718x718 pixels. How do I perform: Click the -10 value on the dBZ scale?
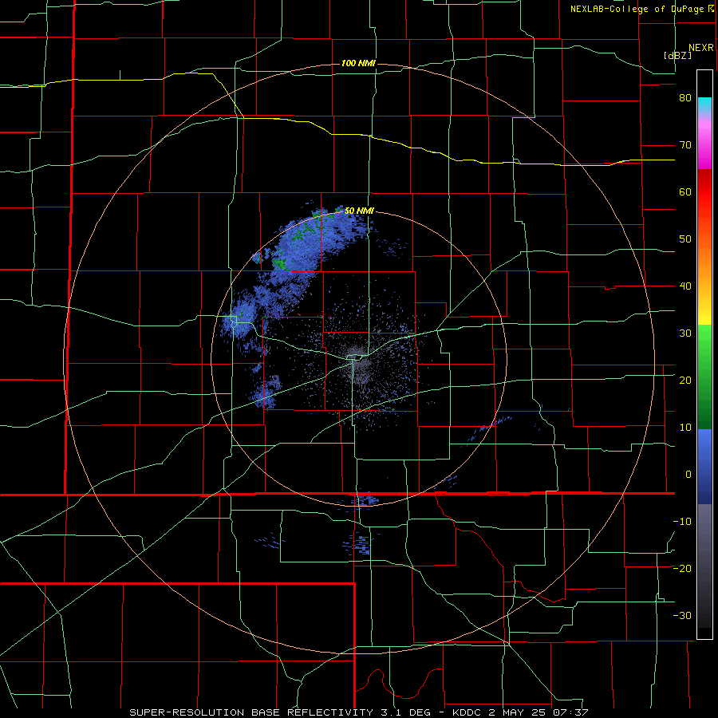point(682,521)
